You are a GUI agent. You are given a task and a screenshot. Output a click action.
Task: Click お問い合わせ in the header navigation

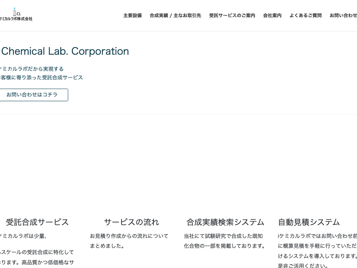343,15
